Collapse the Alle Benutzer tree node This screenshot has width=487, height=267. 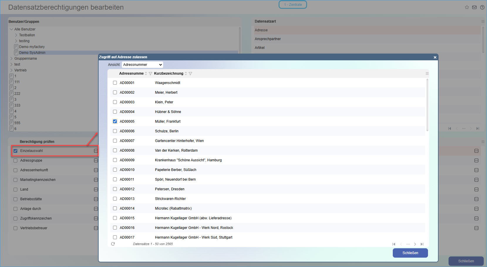pos(11,29)
